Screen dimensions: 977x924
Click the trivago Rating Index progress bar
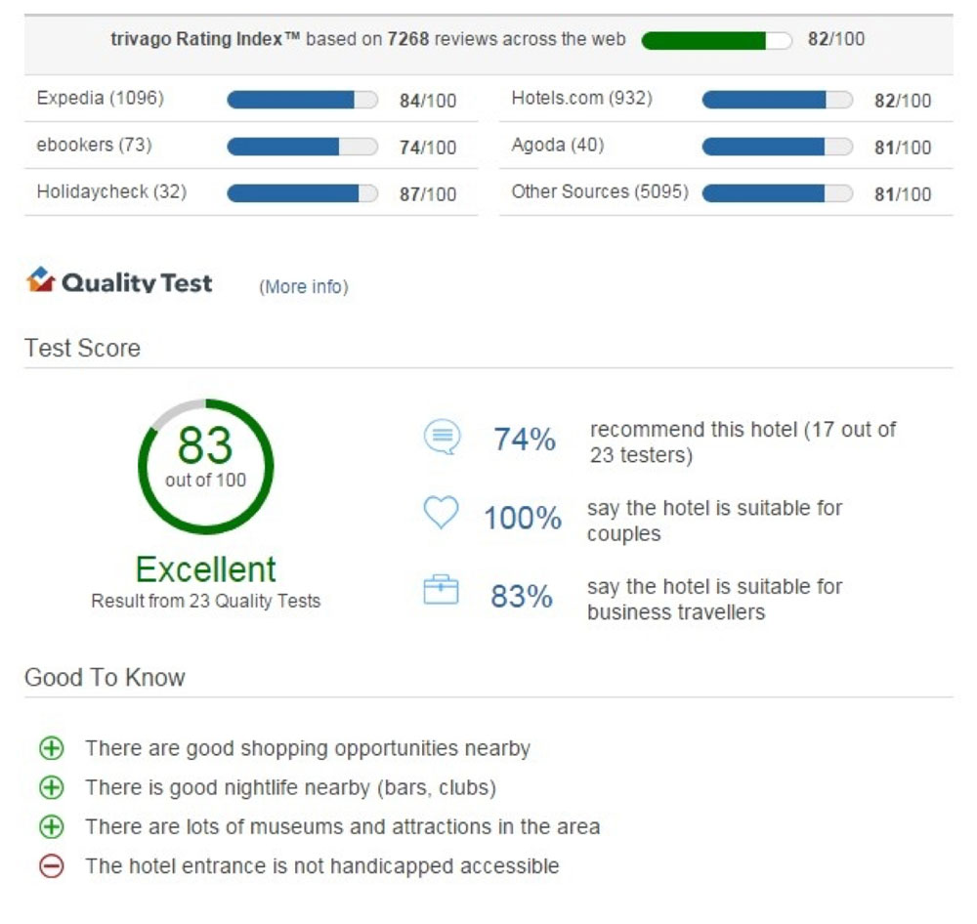coord(716,40)
